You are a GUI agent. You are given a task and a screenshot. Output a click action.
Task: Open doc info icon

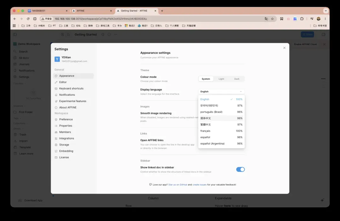[109, 35]
